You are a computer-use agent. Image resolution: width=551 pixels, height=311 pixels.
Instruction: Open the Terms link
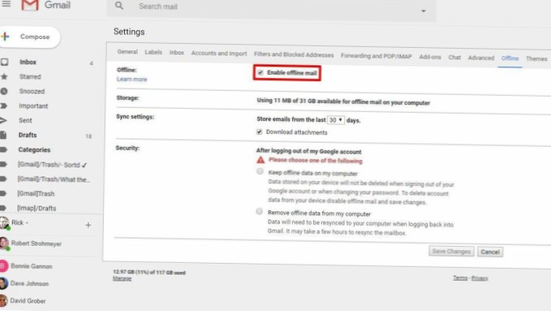point(460,278)
